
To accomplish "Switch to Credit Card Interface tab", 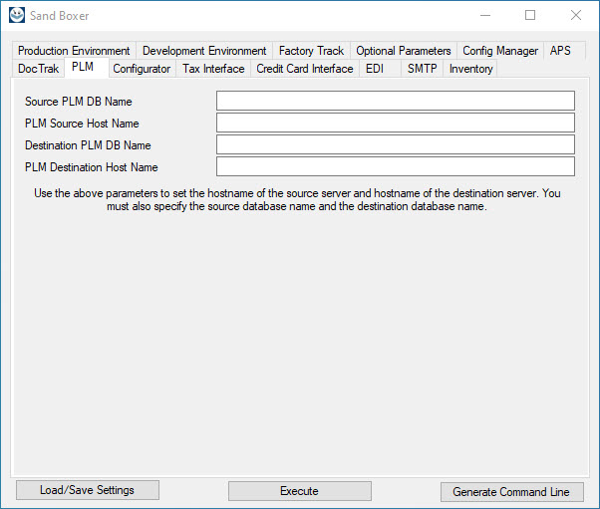I will [305, 69].
